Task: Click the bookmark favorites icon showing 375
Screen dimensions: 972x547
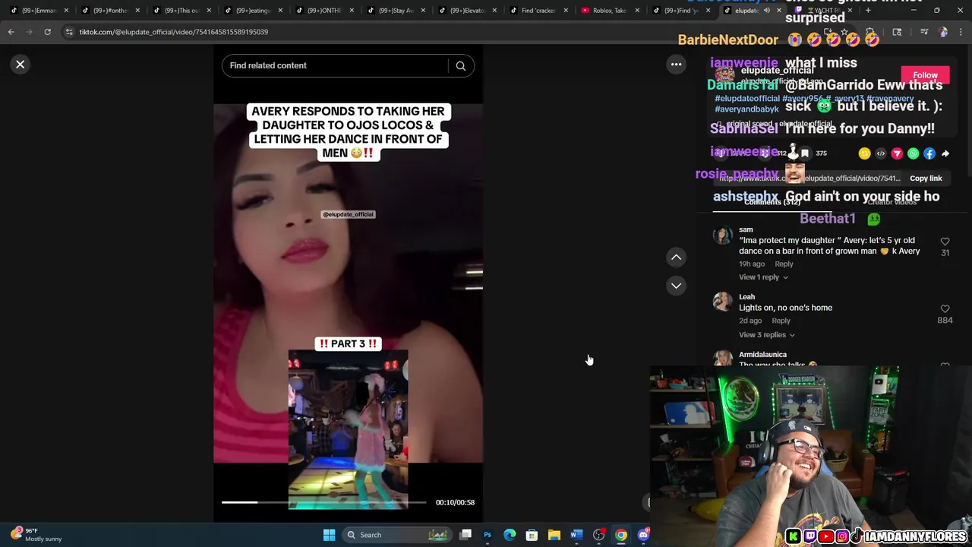Action: 805,153
